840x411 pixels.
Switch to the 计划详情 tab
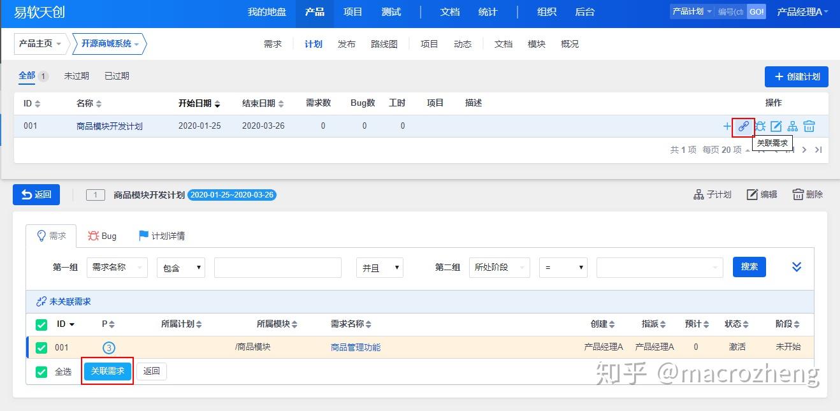click(x=162, y=236)
